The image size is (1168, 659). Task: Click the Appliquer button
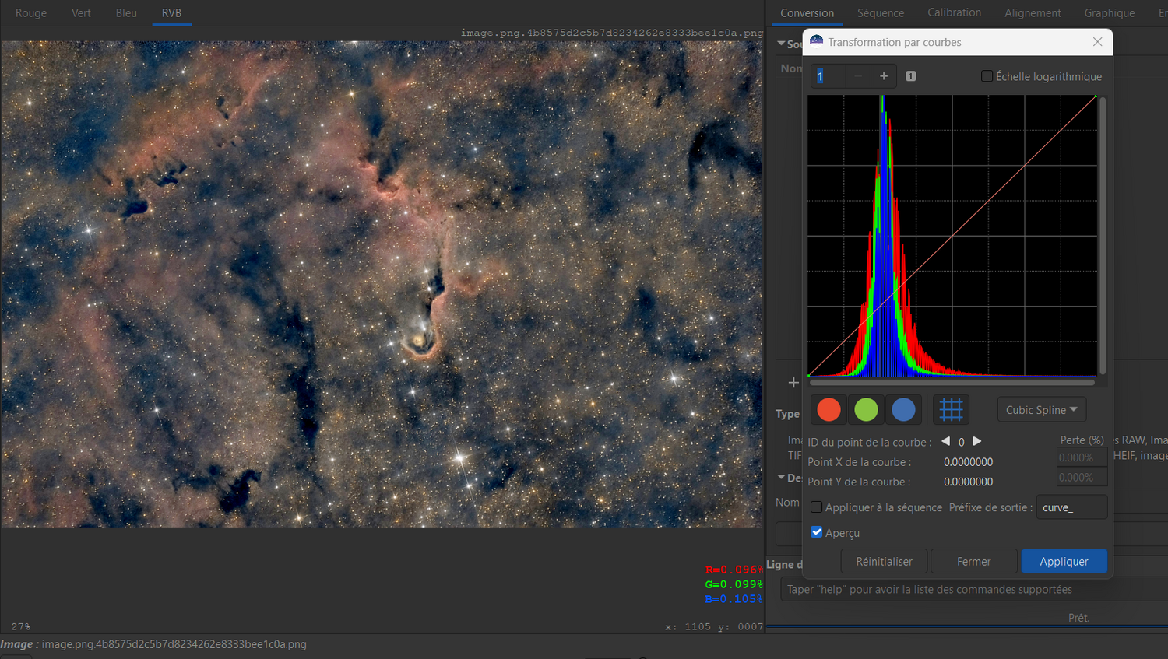coord(1064,561)
